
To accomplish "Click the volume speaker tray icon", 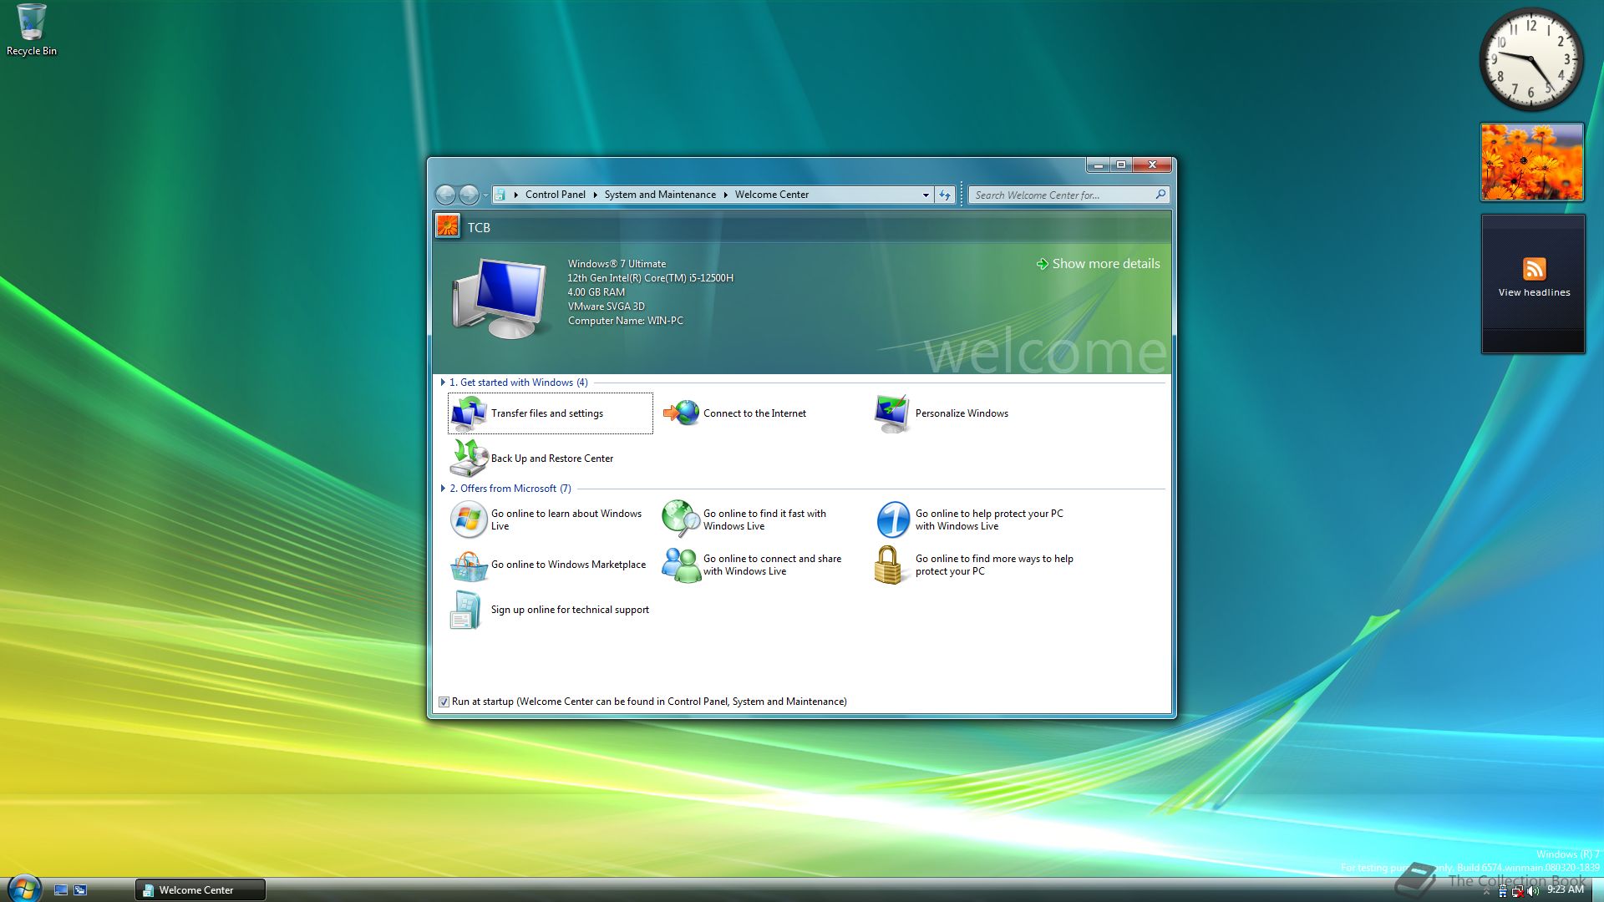I will 1533,891.
